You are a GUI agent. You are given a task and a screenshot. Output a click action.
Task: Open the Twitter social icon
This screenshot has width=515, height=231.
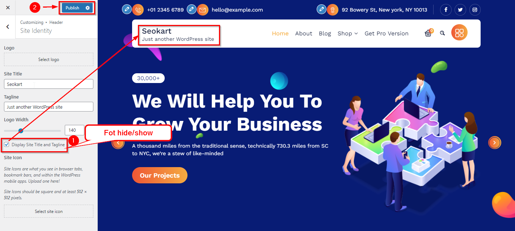(460, 10)
